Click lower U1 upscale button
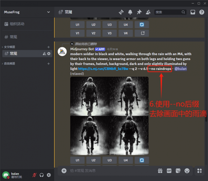208x181 pixels. coord(77,160)
